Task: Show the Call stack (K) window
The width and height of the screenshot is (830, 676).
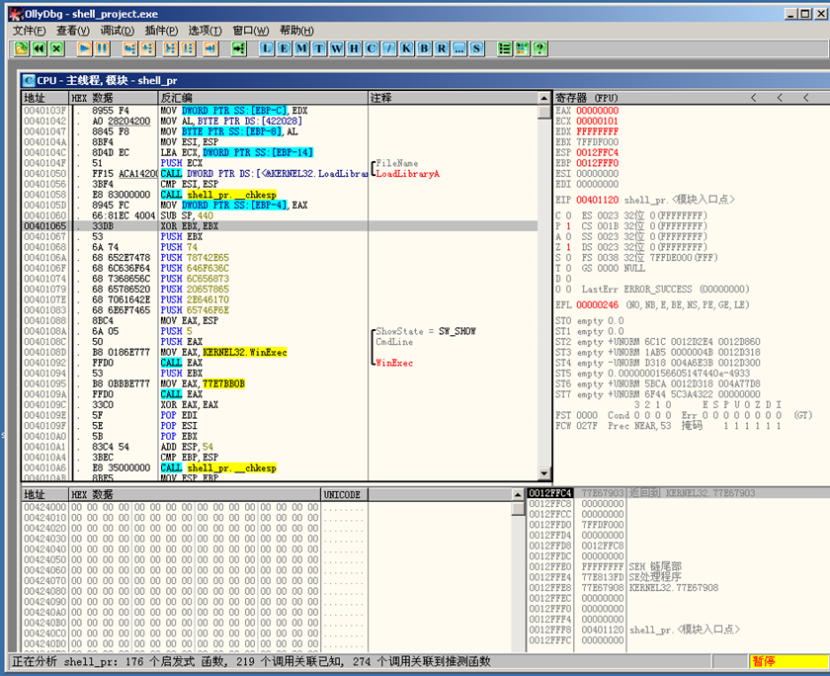Action: click(406, 48)
